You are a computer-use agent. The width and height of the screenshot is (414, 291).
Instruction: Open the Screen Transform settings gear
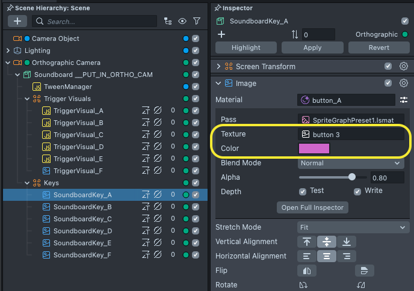pos(404,67)
